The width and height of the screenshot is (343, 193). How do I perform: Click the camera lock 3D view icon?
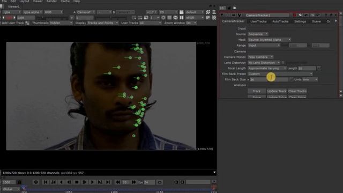tap(181, 12)
